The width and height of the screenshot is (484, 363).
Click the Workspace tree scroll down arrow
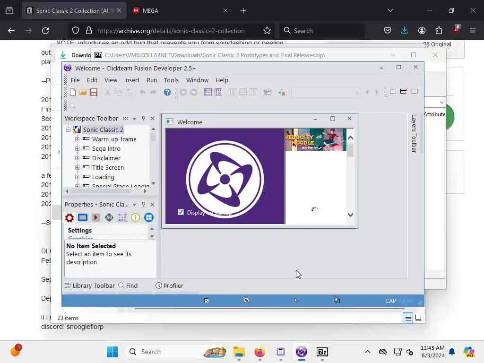[x=153, y=184]
